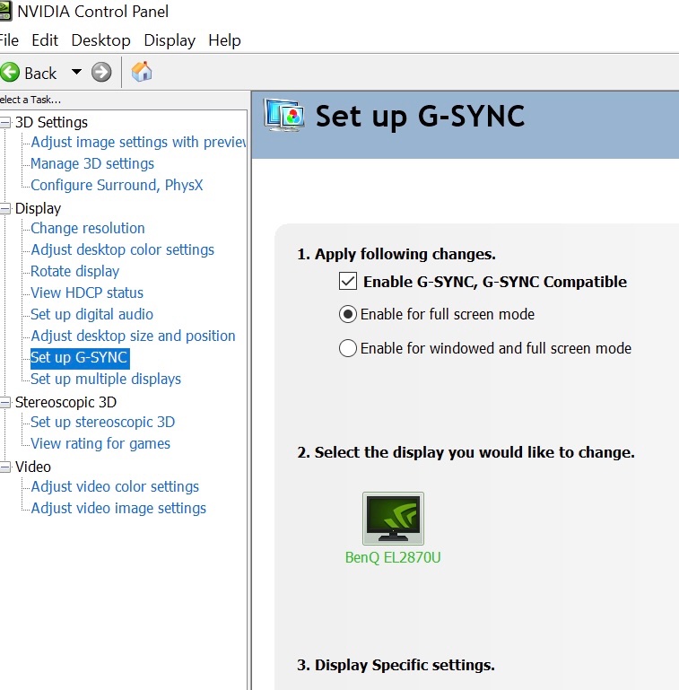Open Rotate display task
The image size is (679, 690).
click(74, 272)
